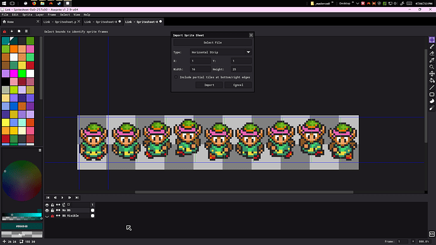
Task: Step to the next frame
Action: click(70, 198)
